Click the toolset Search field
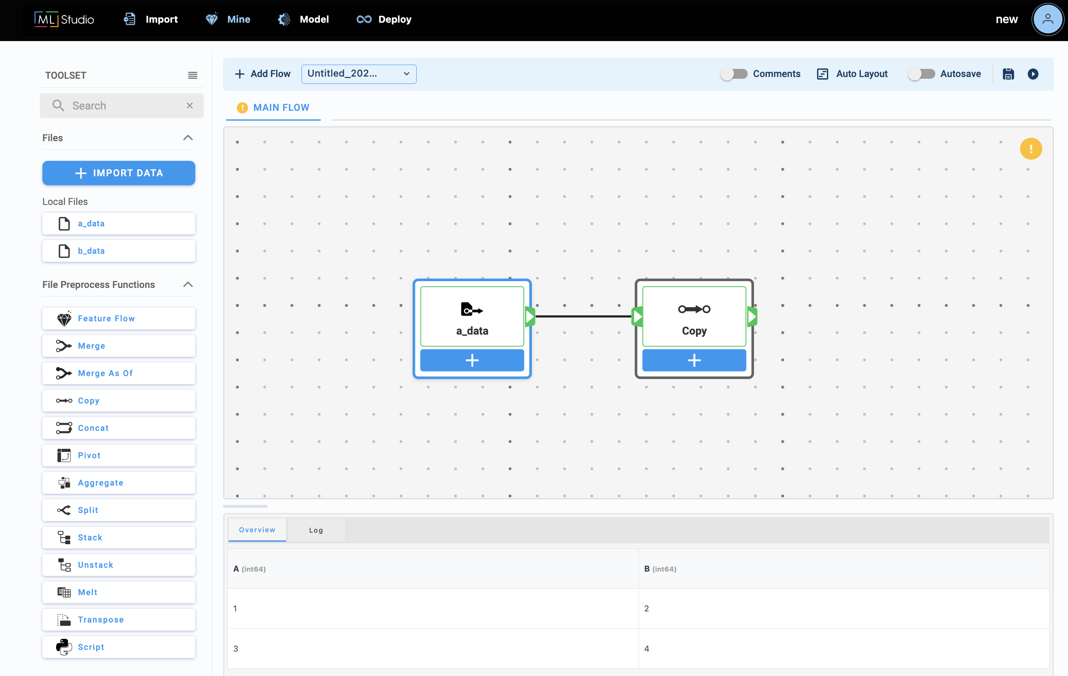 (122, 106)
